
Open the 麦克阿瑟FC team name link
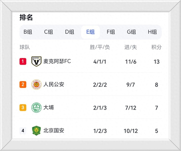[x=57, y=62]
